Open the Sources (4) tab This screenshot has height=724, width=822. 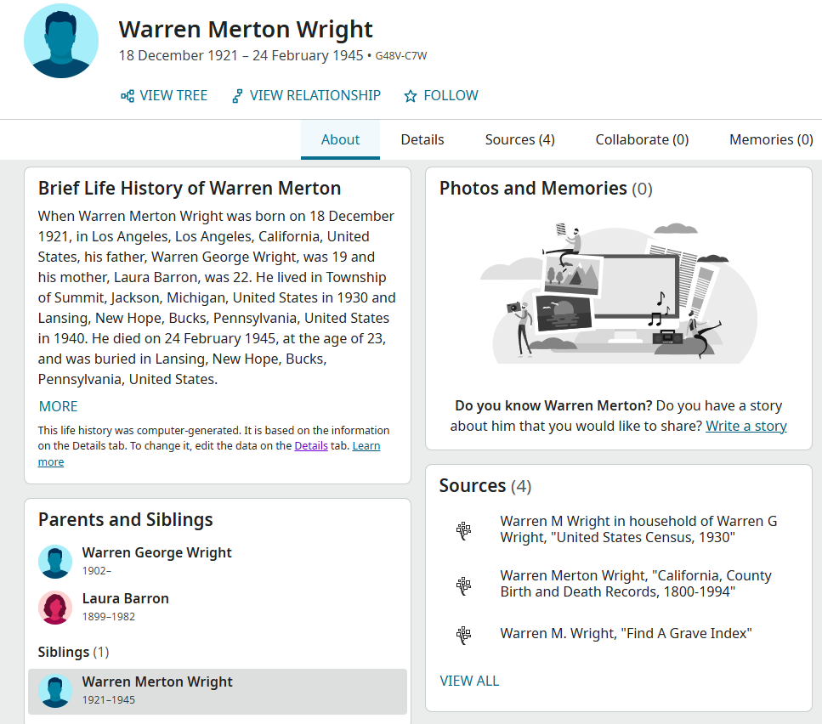pos(519,140)
